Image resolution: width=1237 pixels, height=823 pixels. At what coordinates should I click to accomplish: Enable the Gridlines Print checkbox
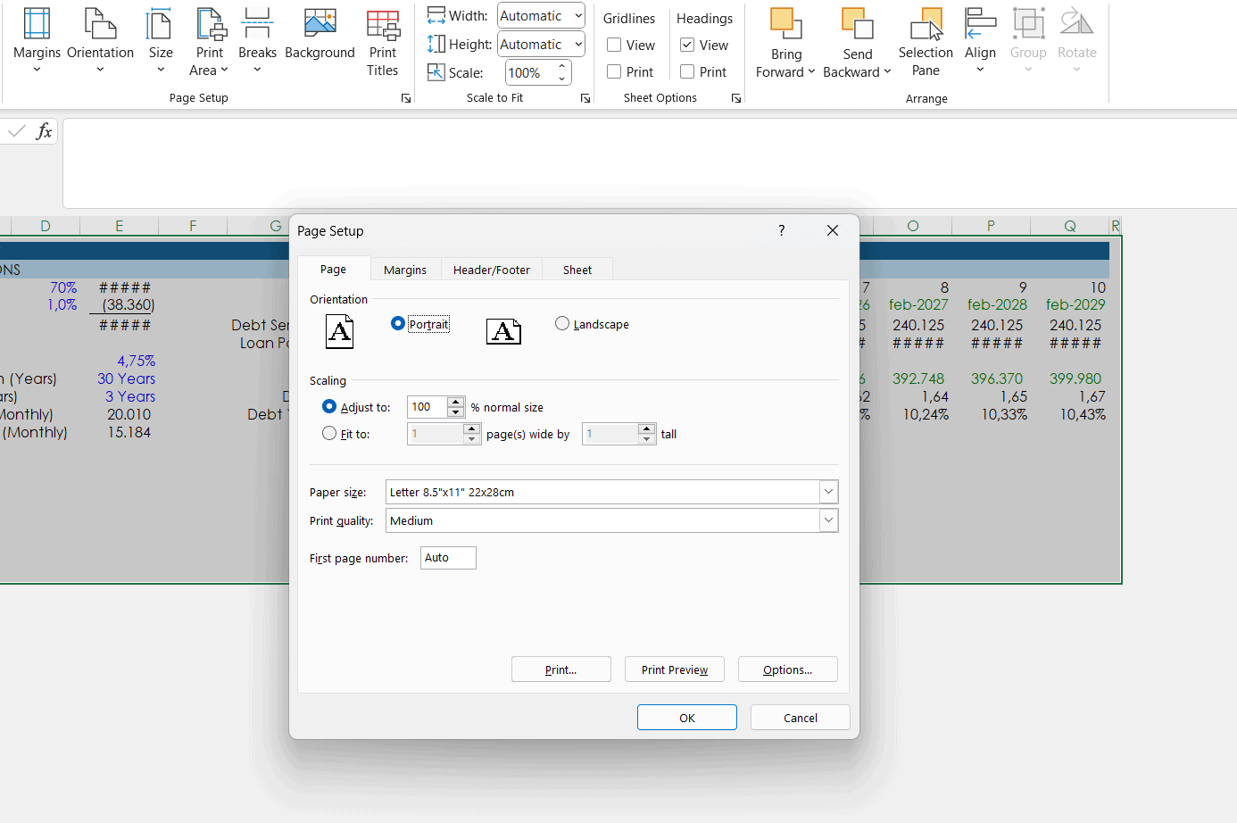[614, 72]
